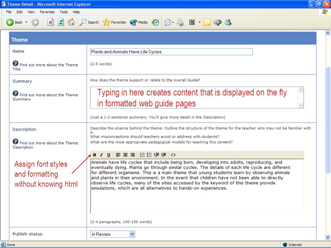Click help icon for Theme Summary
This screenshot has width=331, height=248.
(x=16, y=93)
